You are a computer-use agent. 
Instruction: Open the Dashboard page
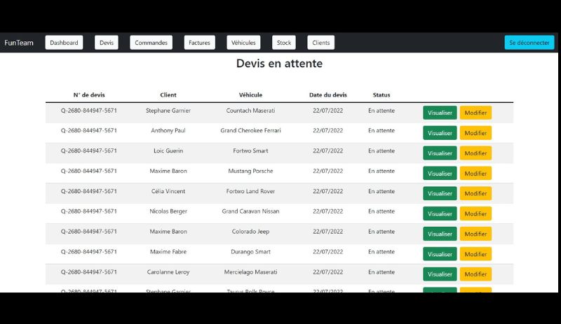(x=64, y=43)
